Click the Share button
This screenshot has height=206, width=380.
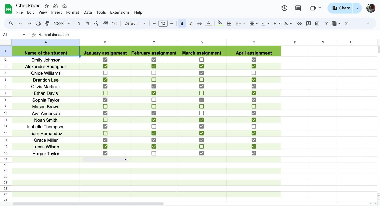pyautogui.click(x=341, y=8)
